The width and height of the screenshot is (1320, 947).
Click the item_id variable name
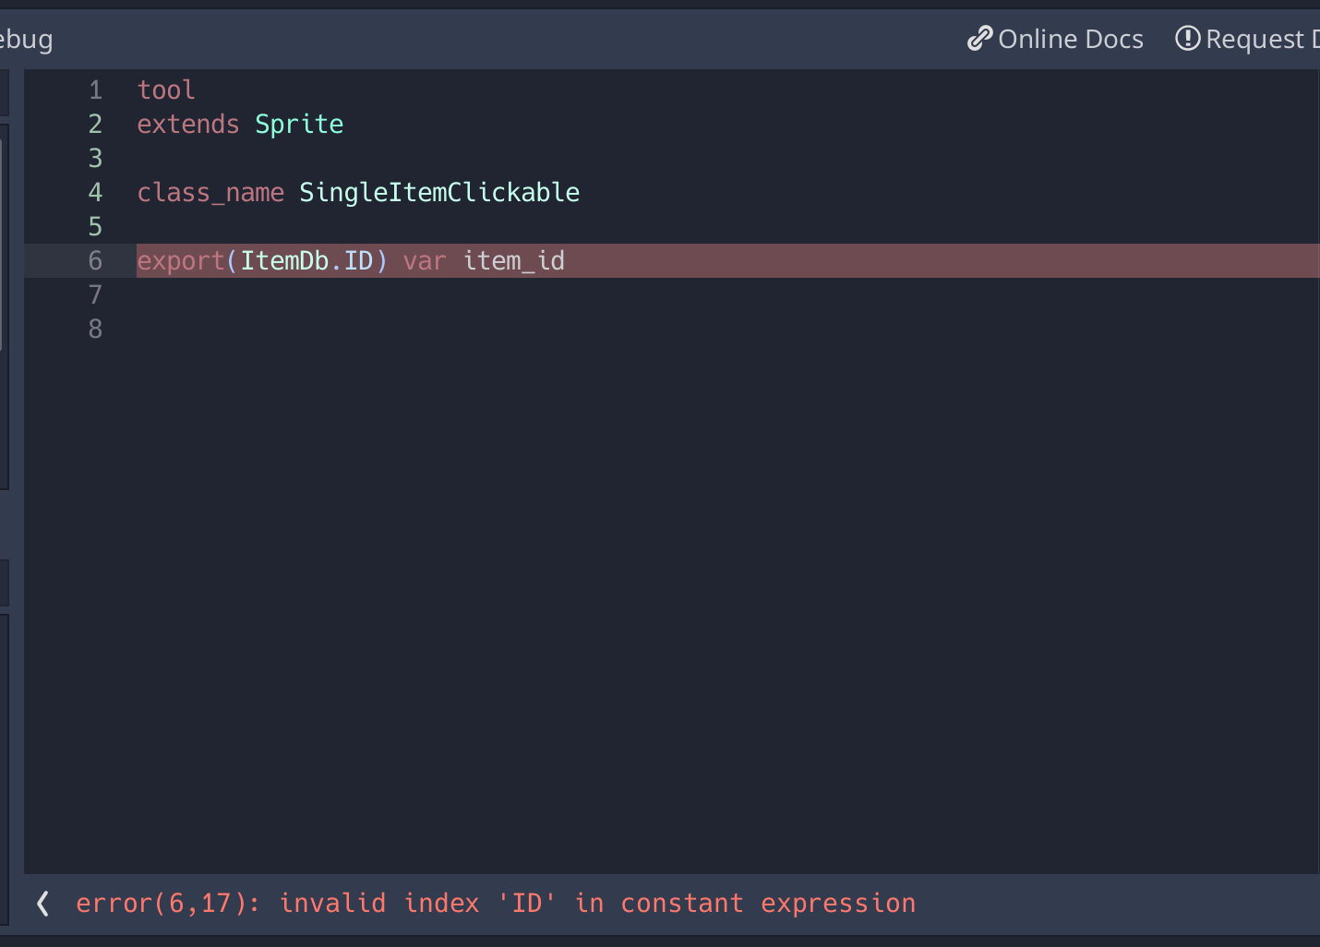tap(514, 260)
